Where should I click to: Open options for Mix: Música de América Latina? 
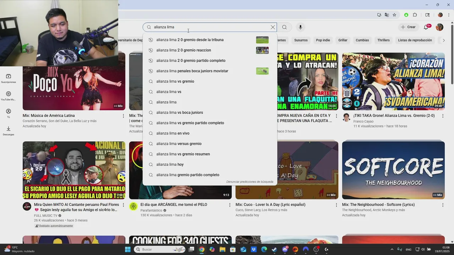pos(123,116)
